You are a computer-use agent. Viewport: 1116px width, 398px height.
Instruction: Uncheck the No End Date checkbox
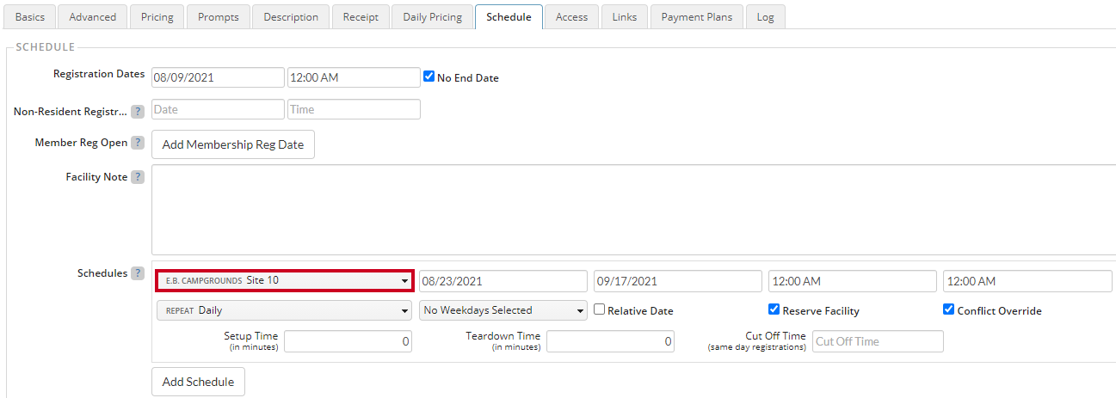pyautogui.click(x=429, y=77)
